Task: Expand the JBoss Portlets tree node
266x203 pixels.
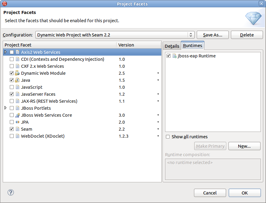Action: pos(5,108)
